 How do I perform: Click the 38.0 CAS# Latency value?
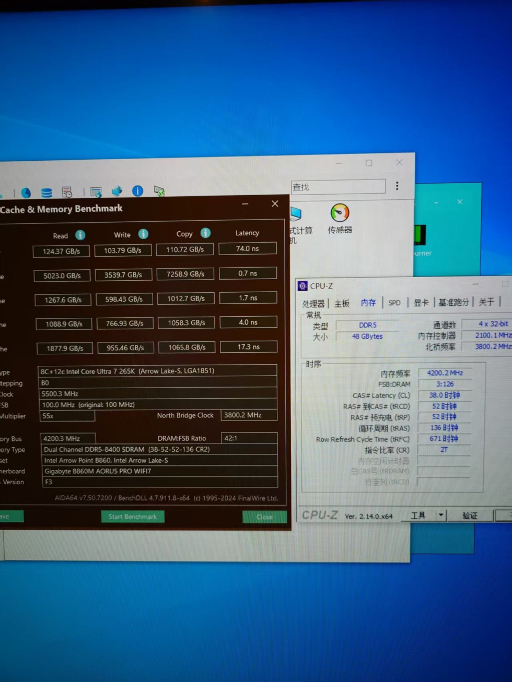coord(445,395)
